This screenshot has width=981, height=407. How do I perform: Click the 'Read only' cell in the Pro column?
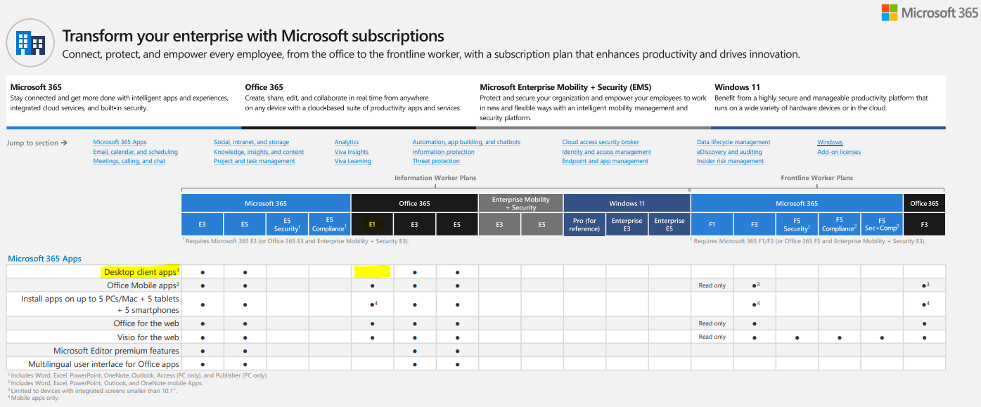(x=712, y=285)
